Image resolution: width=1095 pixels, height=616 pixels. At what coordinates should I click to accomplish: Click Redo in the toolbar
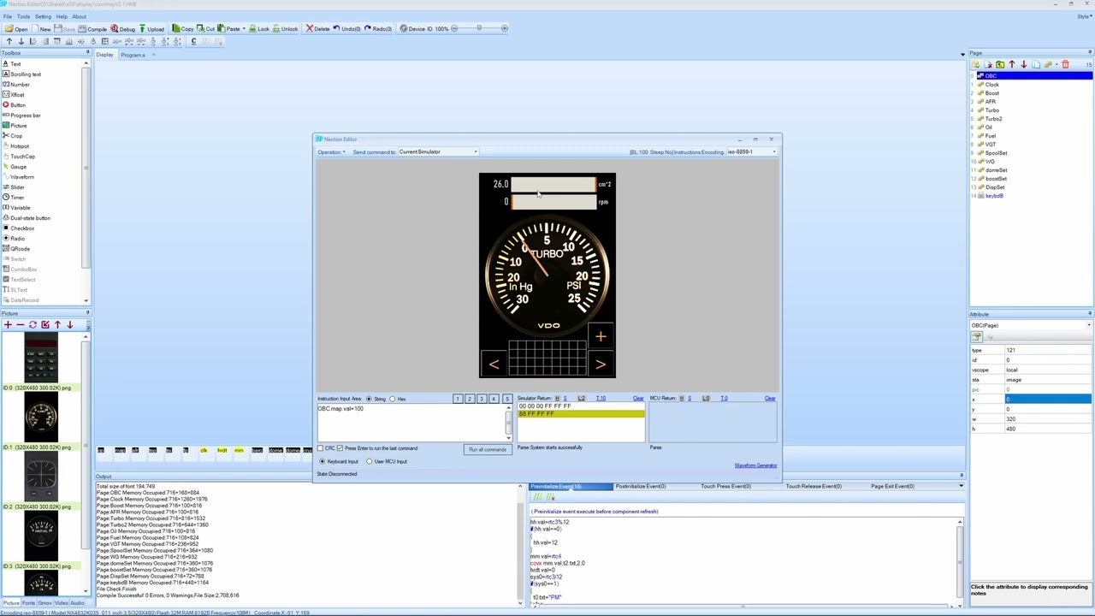click(378, 29)
